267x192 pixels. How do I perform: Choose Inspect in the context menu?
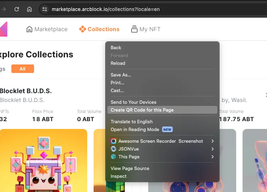pos(162,176)
